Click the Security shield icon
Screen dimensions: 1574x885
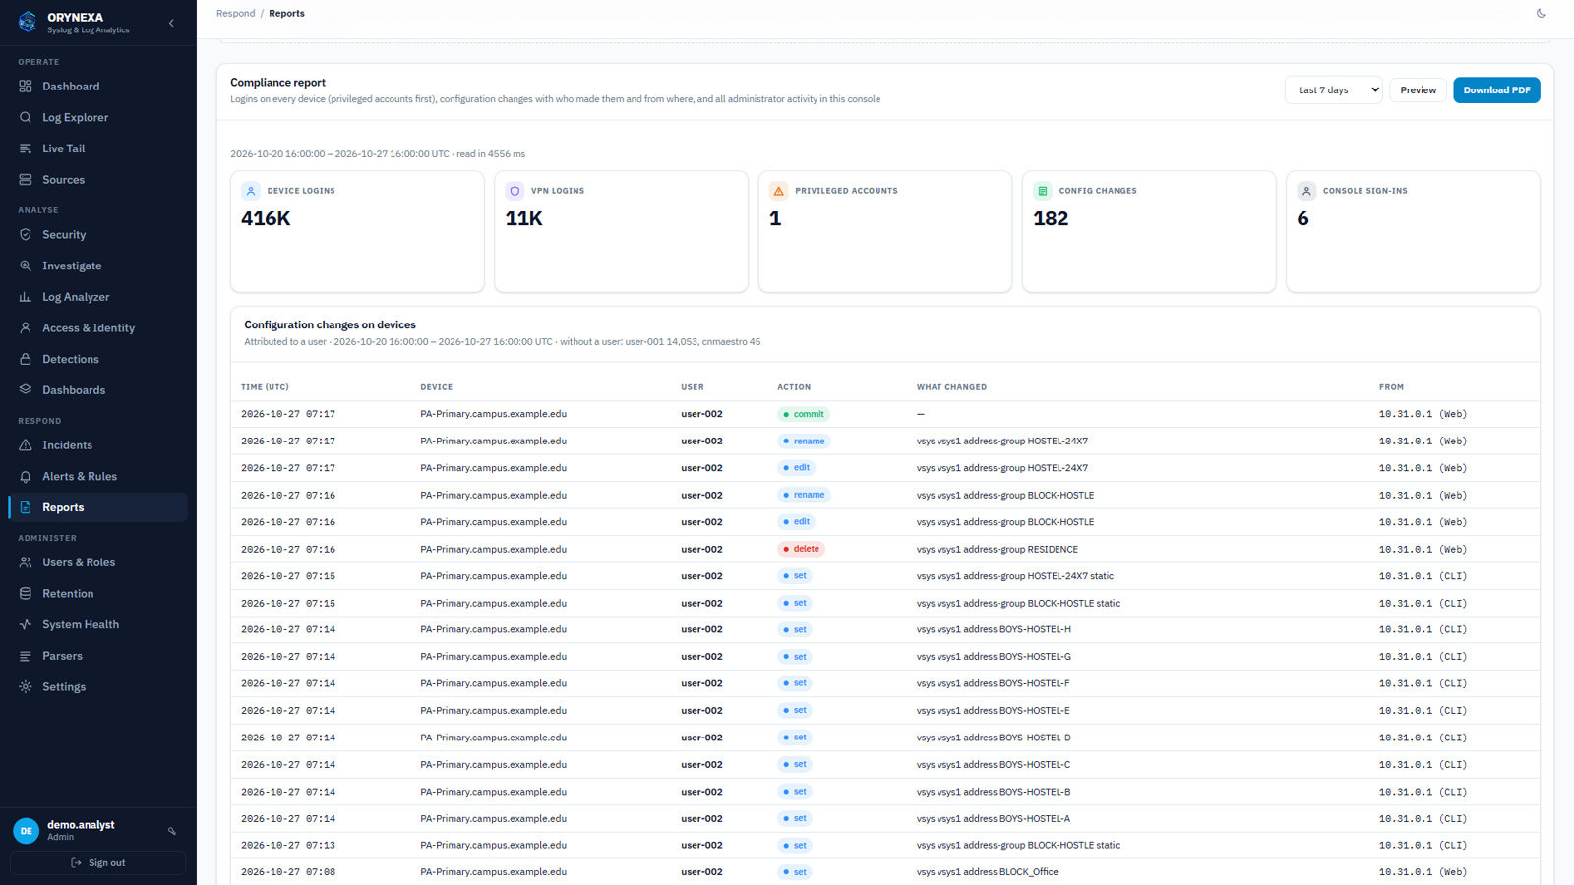click(26, 235)
